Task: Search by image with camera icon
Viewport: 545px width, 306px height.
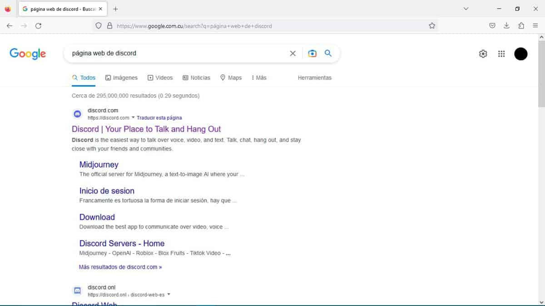Action: 312,53
